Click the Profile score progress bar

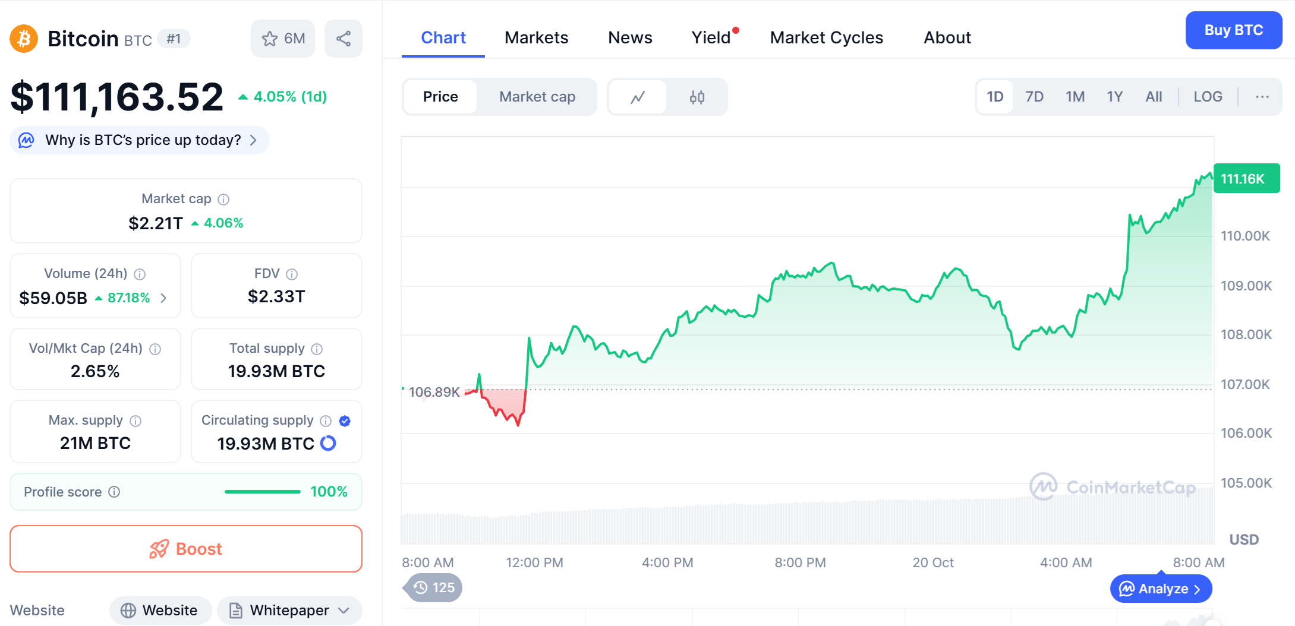pyautogui.click(x=262, y=492)
